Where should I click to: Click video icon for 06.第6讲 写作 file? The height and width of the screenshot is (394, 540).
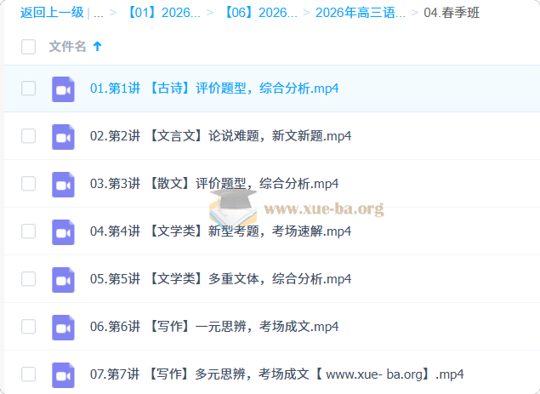[63, 327]
